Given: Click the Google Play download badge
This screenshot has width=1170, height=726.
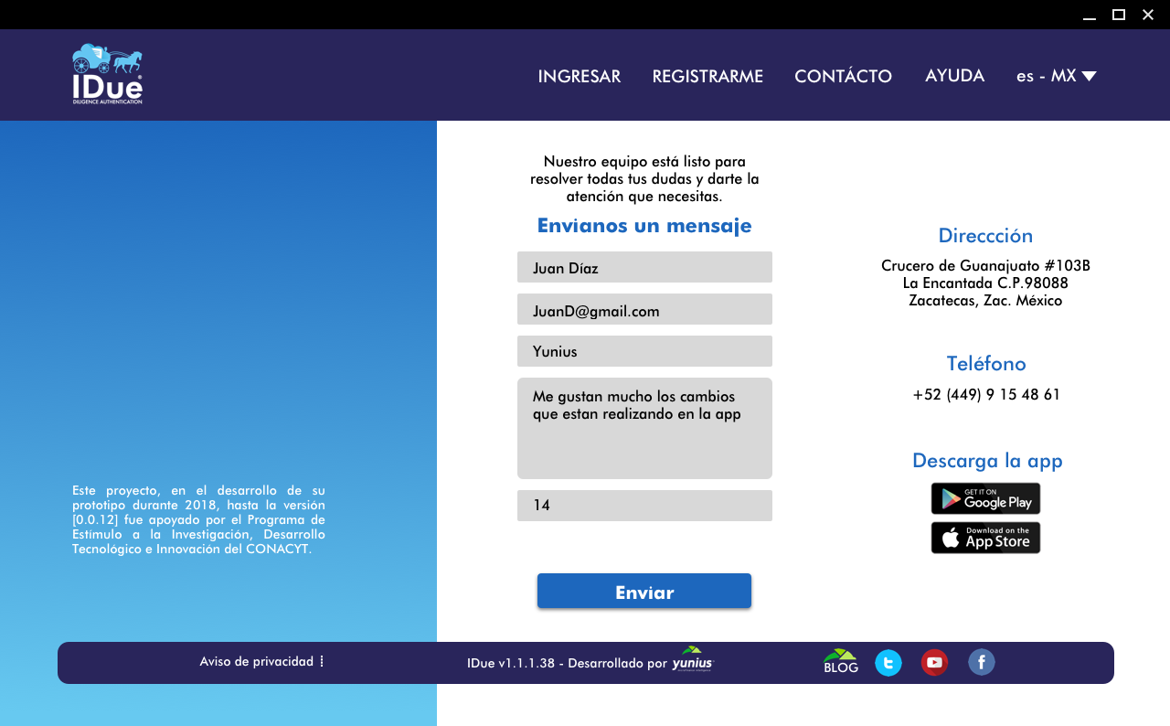Looking at the screenshot, I should click(985, 498).
